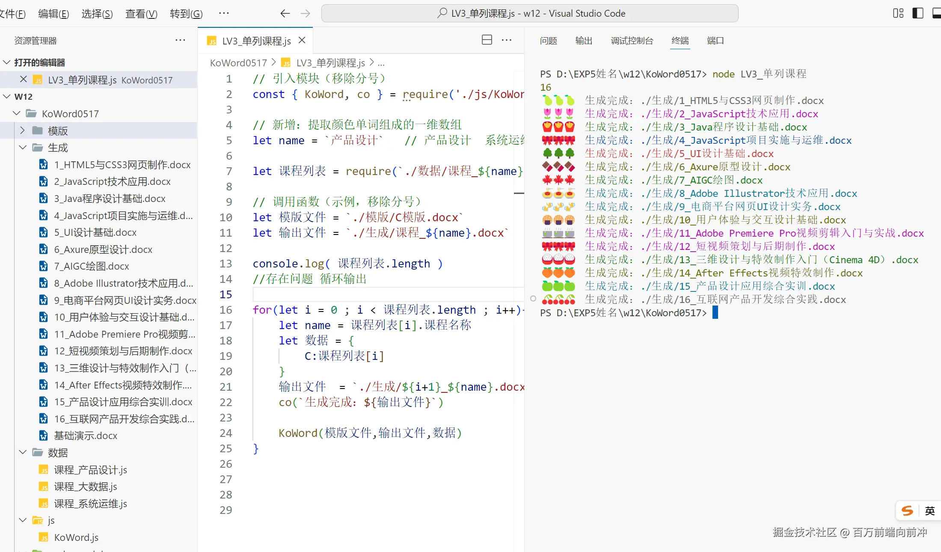Close LV3_单列课程.js in open editors list
Viewport: 941px width, 552px height.
point(24,80)
